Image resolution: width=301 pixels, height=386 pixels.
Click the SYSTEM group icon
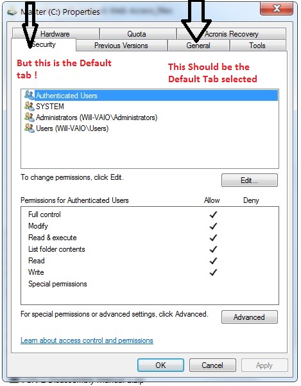tap(30, 106)
